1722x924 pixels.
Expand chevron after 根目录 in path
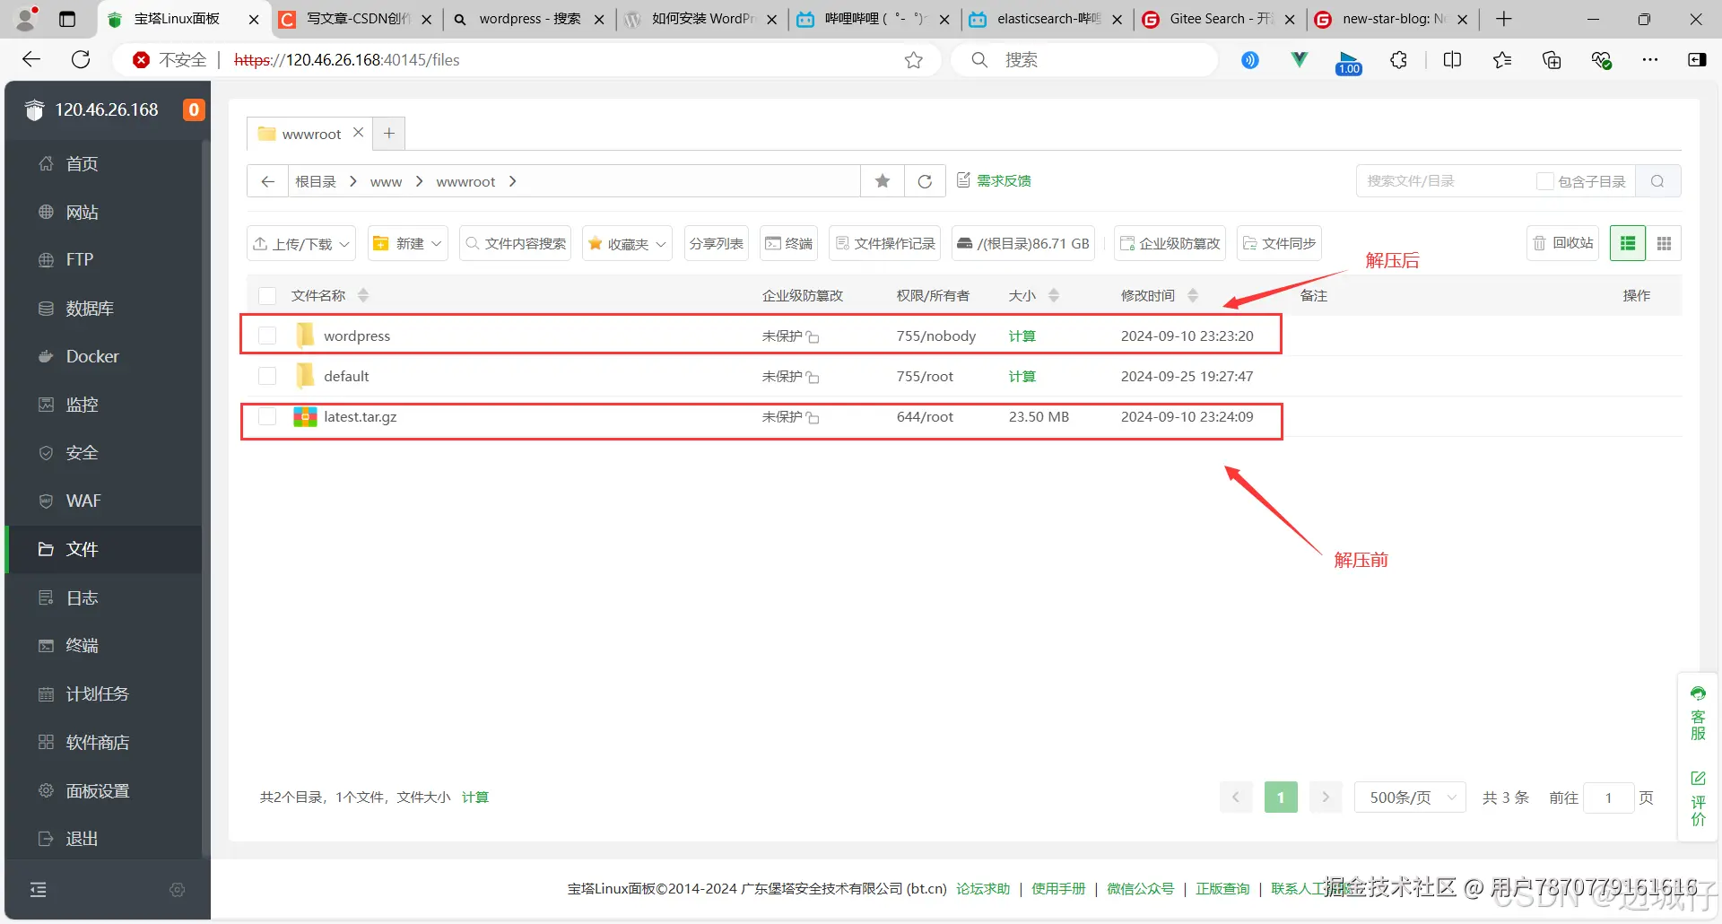tap(353, 181)
